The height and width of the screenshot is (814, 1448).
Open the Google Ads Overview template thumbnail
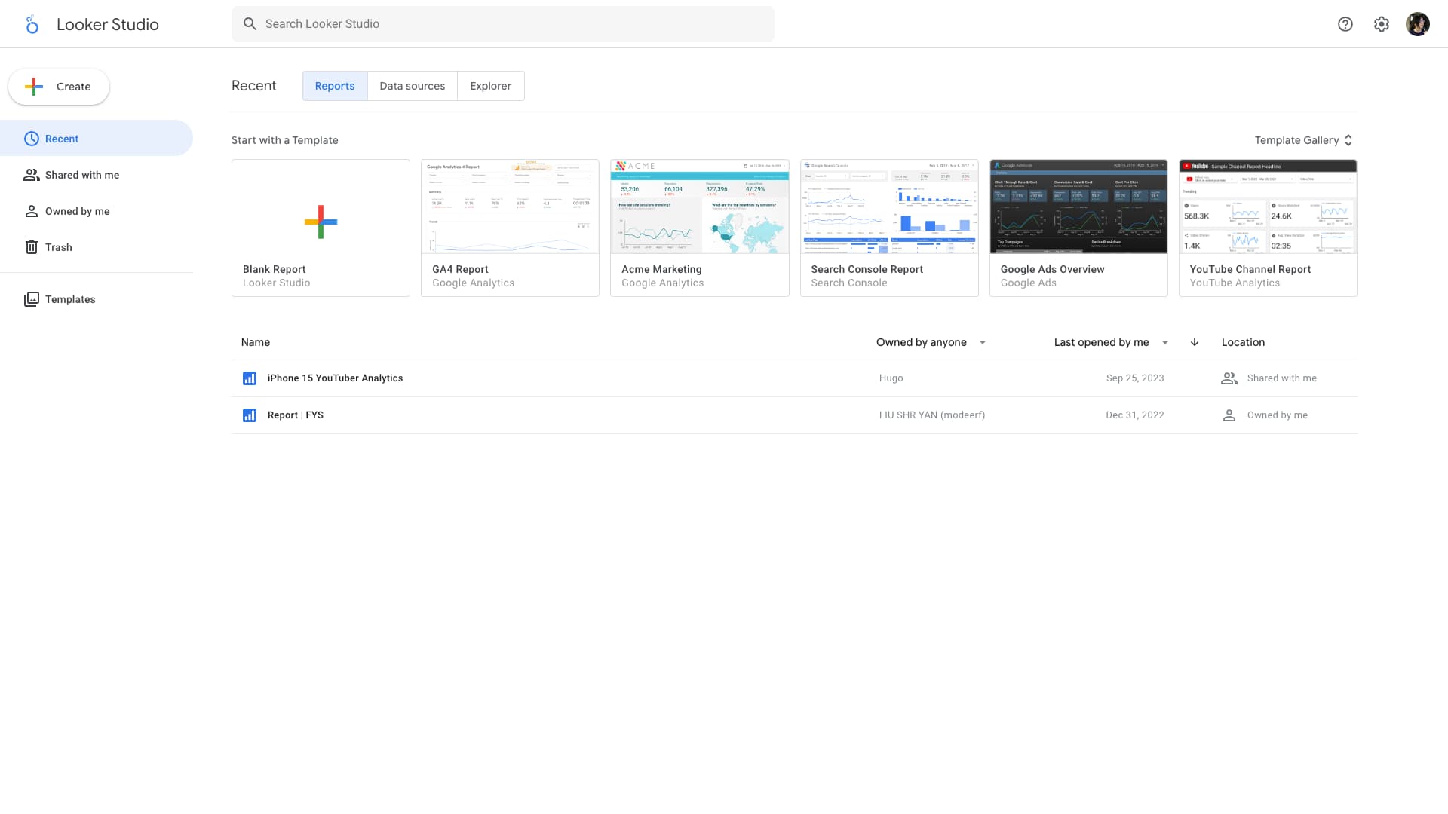click(x=1078, y=207)
